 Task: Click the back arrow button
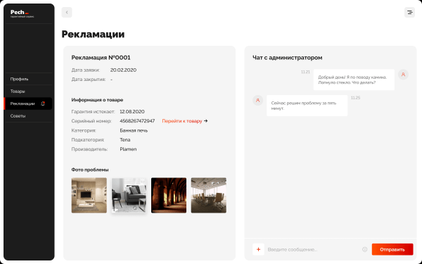(x=67, y=13)
